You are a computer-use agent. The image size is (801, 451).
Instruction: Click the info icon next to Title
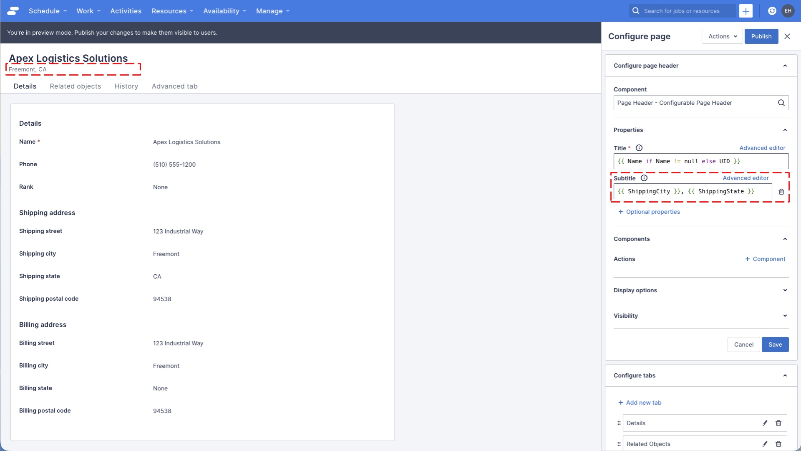(x=640, y=148)
